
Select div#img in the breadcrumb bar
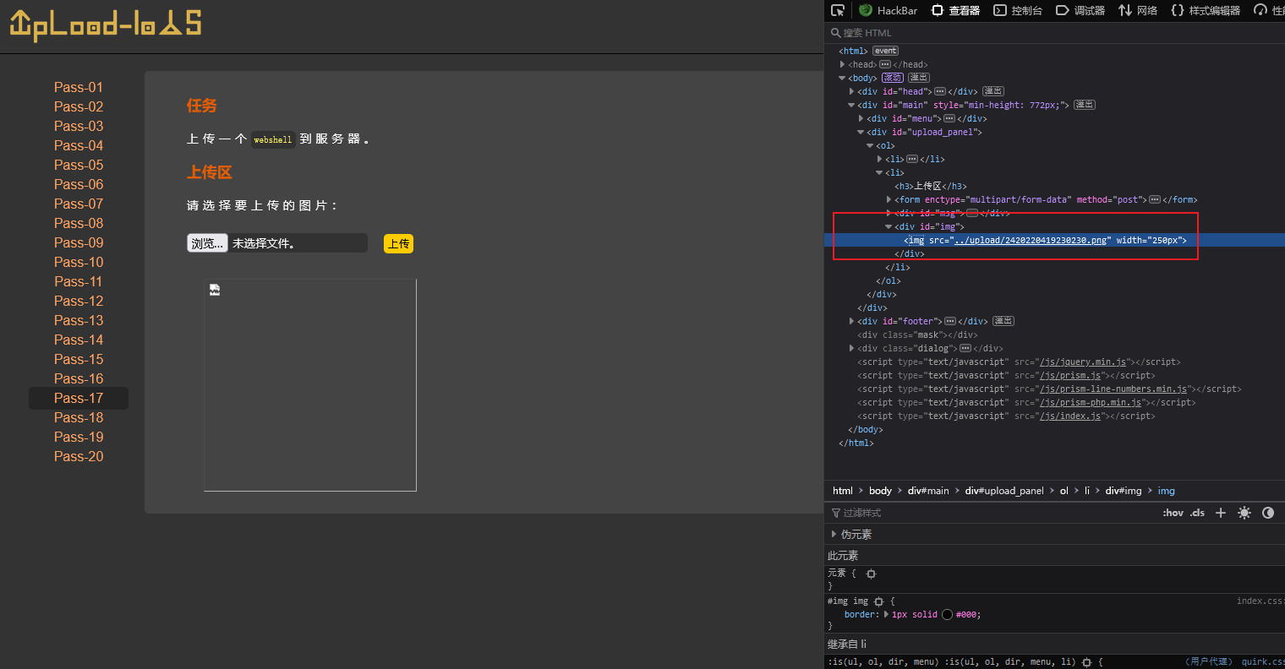1124,491
